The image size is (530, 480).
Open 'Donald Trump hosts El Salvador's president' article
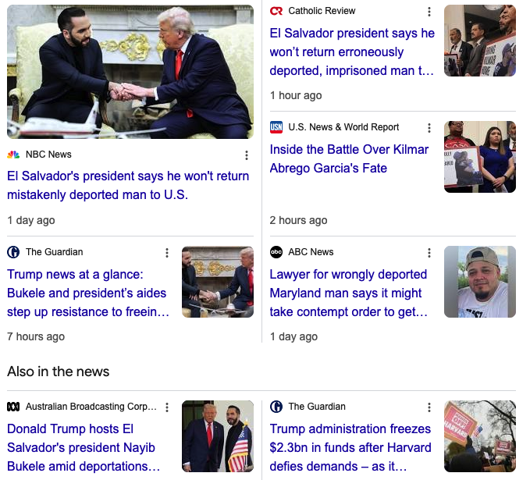(x=84, y=447)
